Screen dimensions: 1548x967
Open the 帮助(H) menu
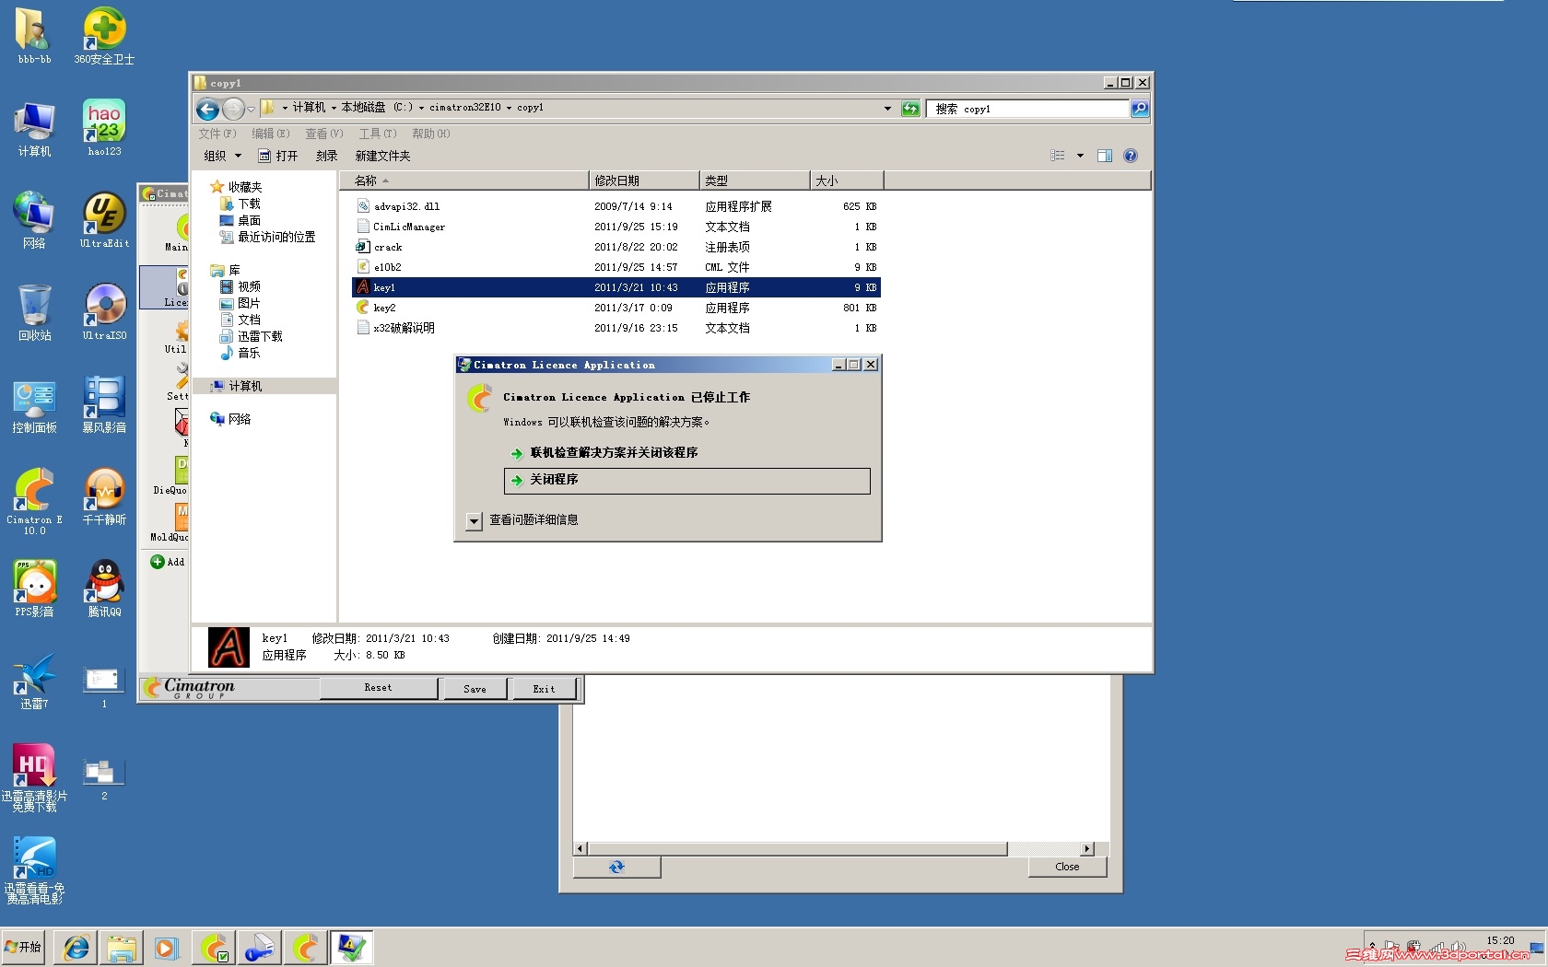tap(431, 134)
